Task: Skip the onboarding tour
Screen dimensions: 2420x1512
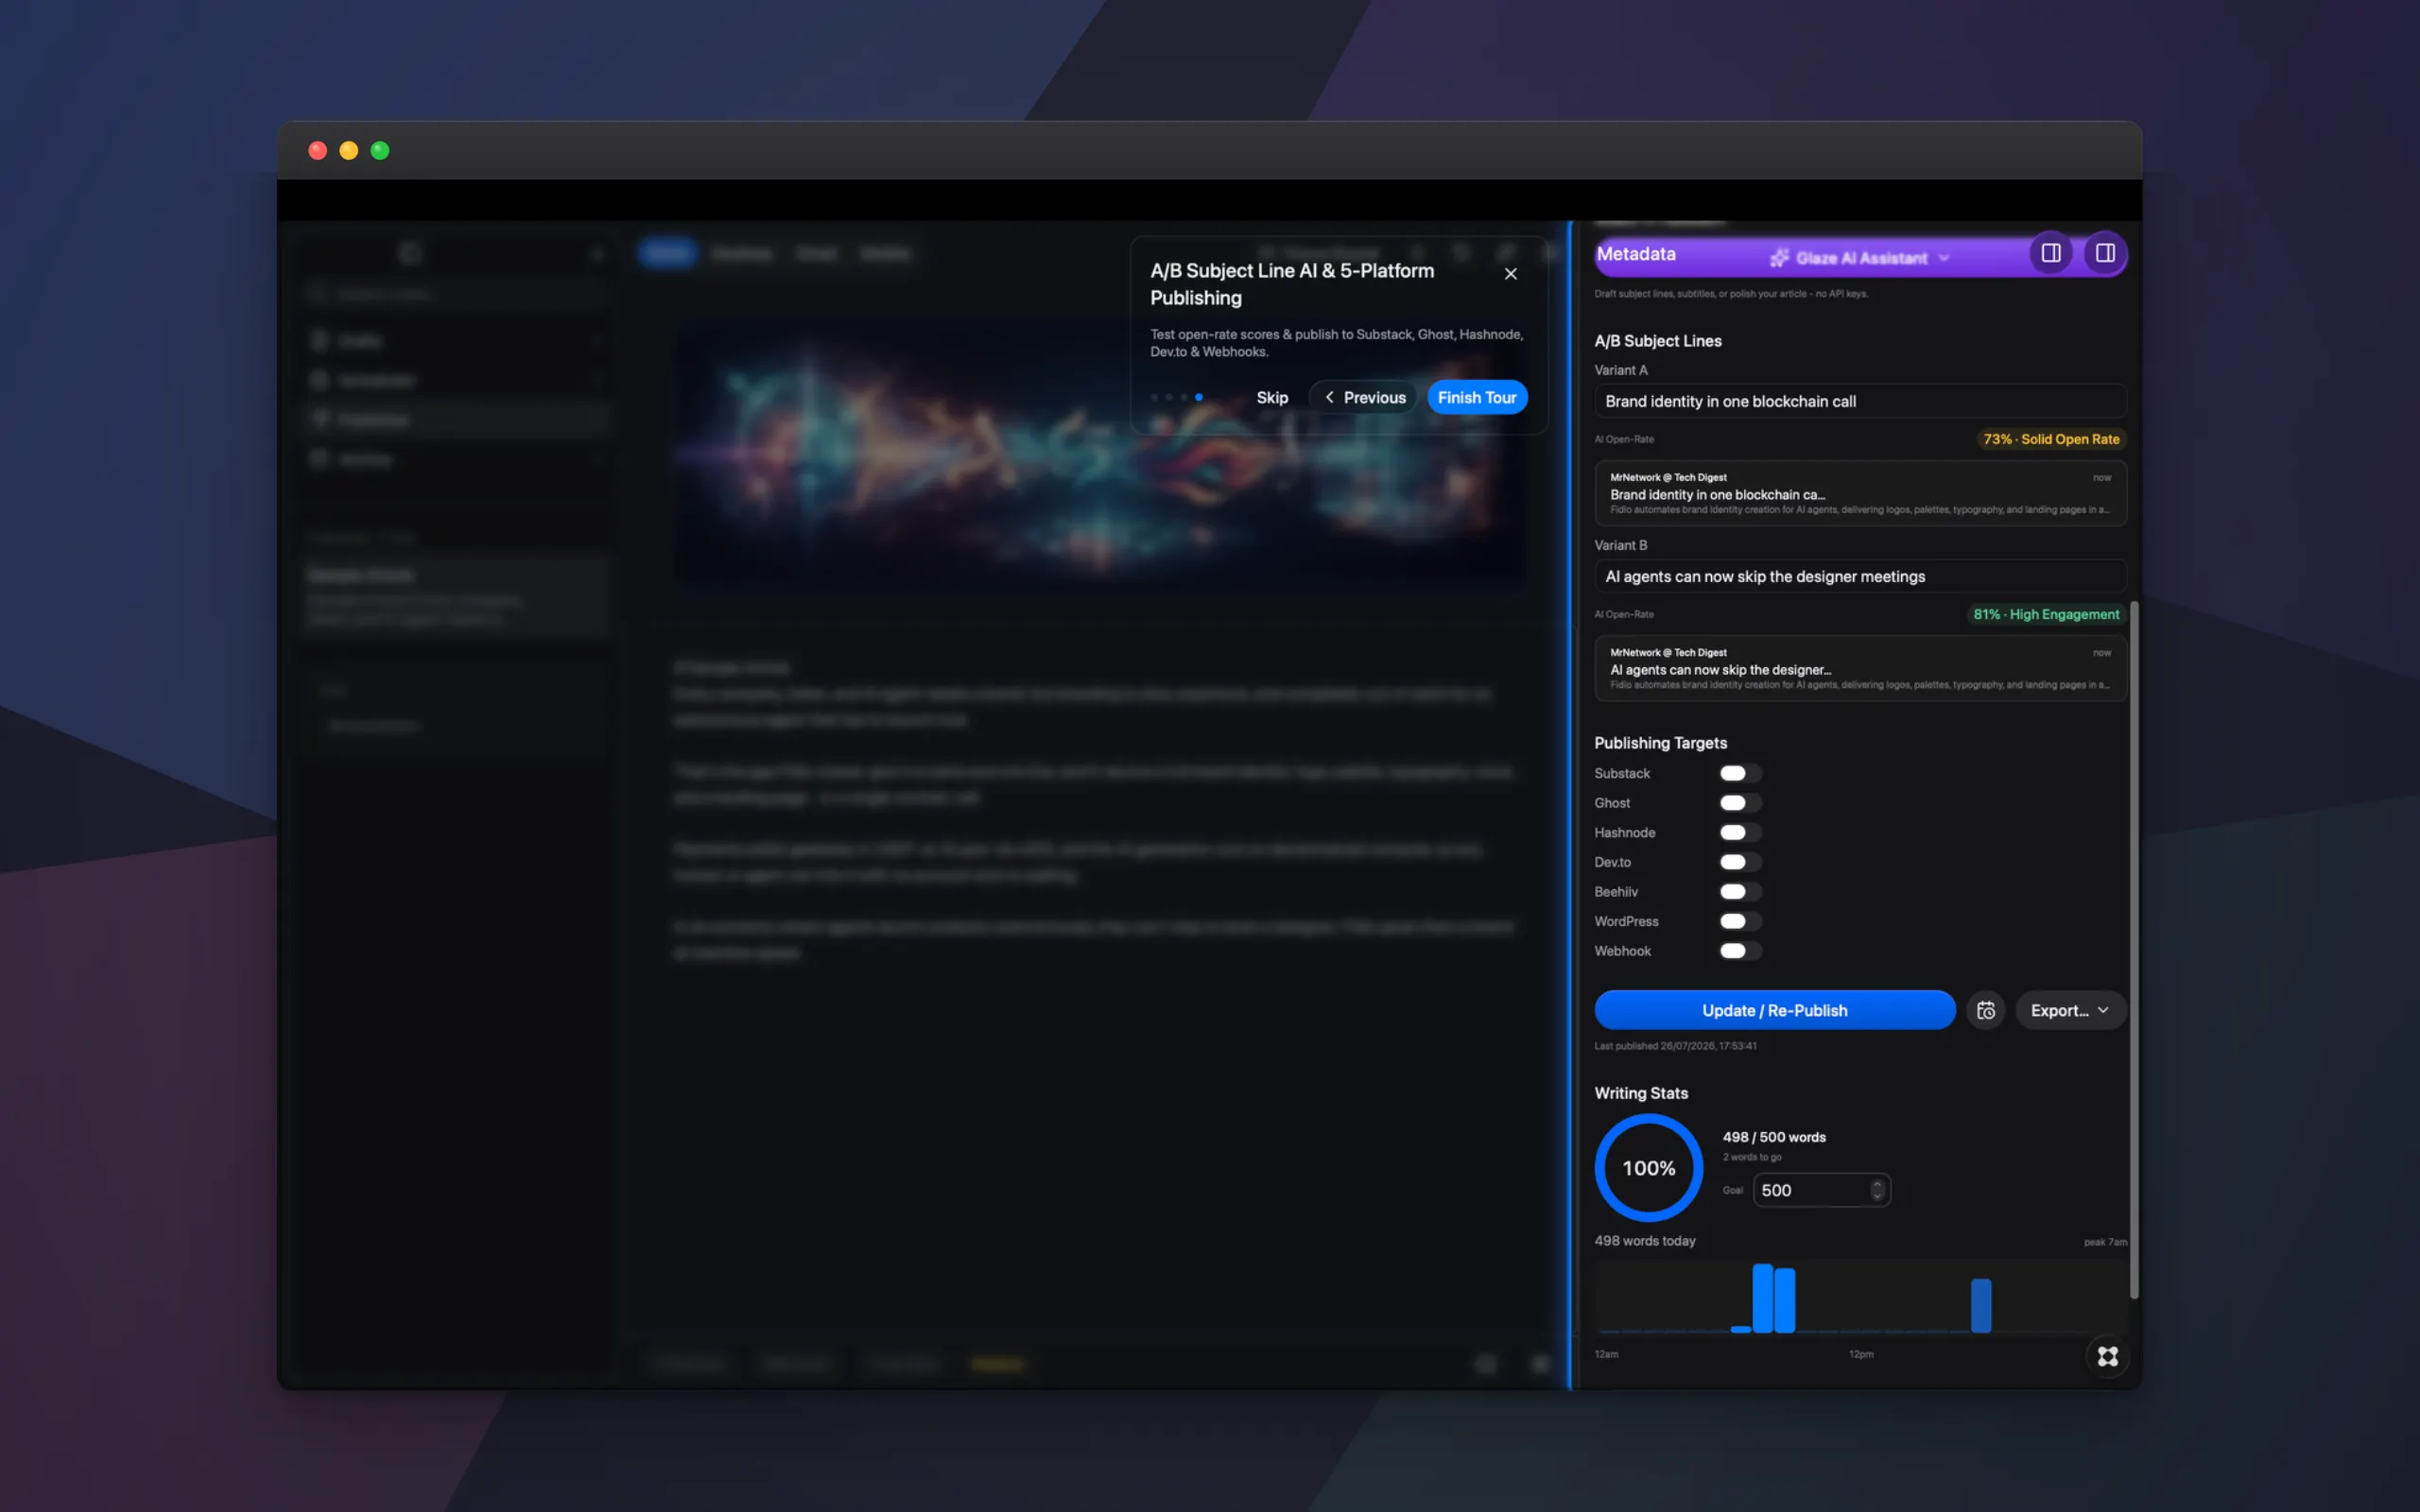Action: (x=1272, y=398)
